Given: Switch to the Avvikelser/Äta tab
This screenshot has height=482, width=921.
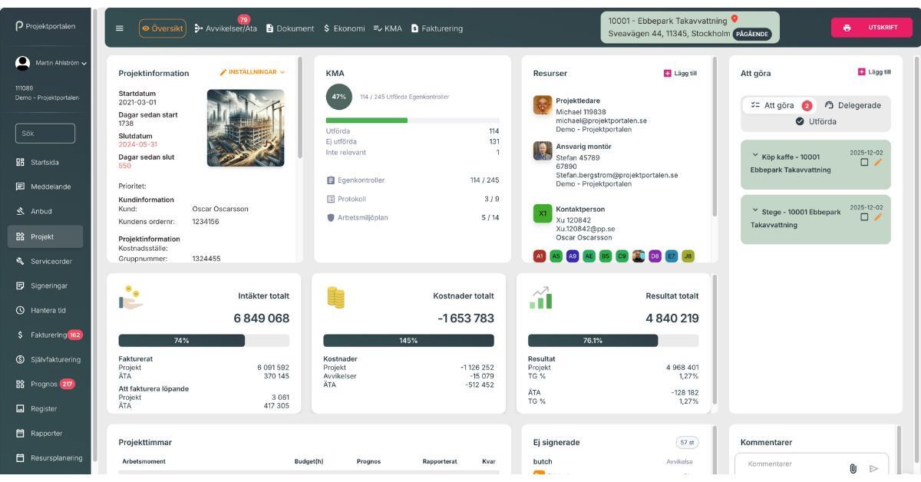Looking at the screenshot, I should (225, 28).
